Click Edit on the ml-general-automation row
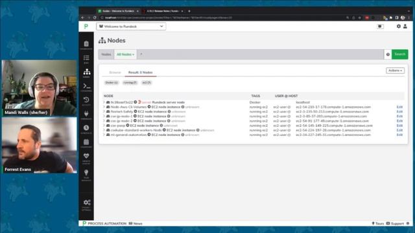Viewport: 415px width, 233px height. tap(399, 135)
